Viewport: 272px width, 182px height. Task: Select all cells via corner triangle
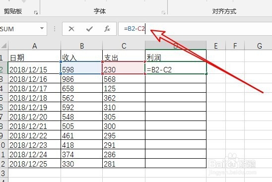coord(4,46)
